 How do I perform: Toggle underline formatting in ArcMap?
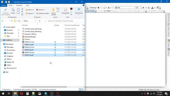pos(149,8)
